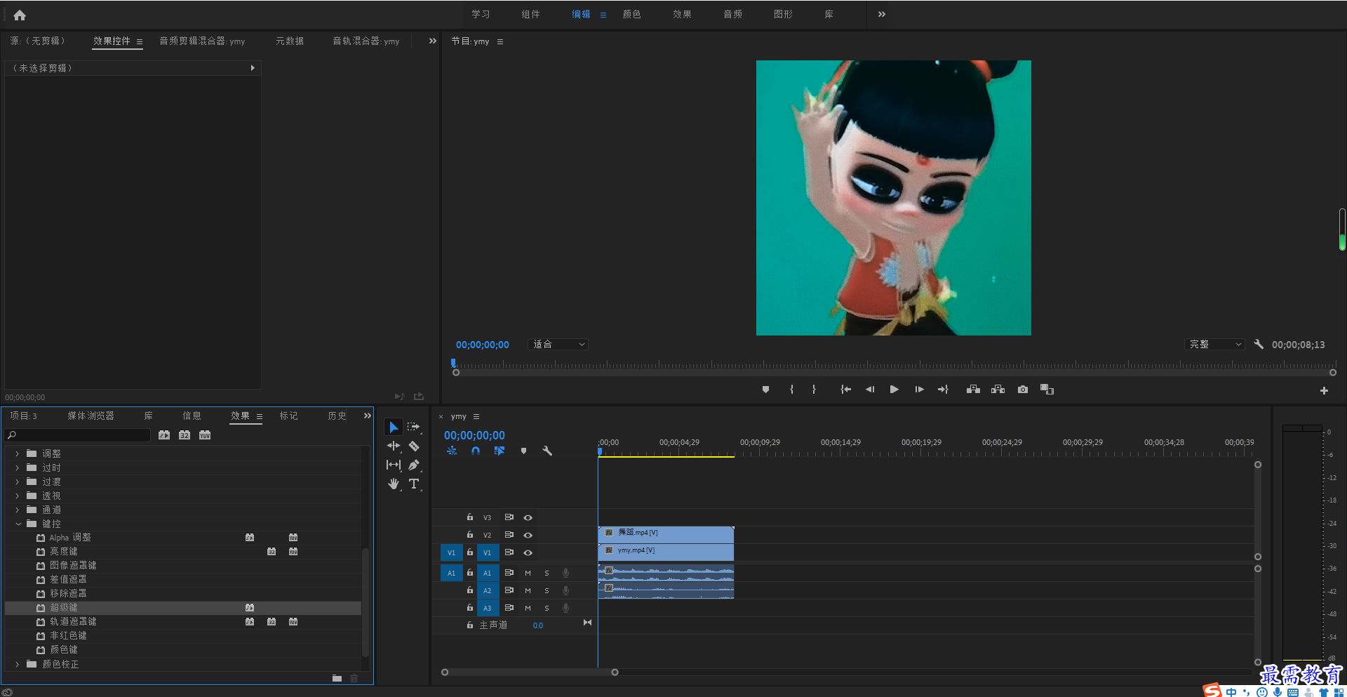1347x697 pixels.
Task: Toggle timeline snap magnet
Action: click(x=476, y=451)
